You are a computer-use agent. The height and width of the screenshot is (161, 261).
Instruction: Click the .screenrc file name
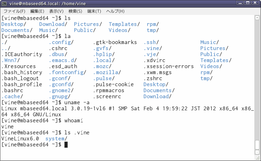coord(107,97)
